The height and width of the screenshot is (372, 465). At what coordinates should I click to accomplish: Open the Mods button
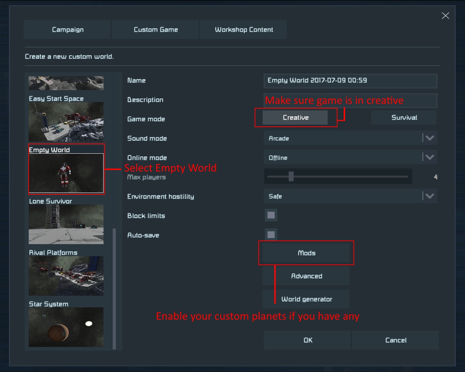306,253
